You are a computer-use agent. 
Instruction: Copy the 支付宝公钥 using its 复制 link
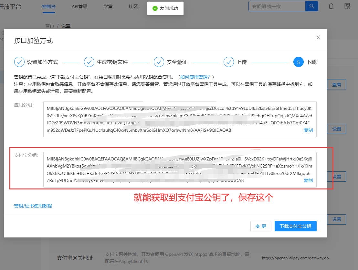(x=308, y=180)
